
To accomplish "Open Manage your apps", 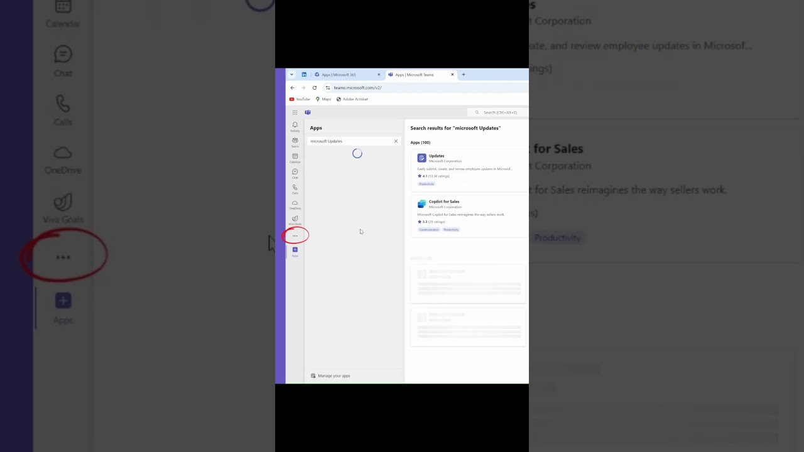I will tap(330, 376).
